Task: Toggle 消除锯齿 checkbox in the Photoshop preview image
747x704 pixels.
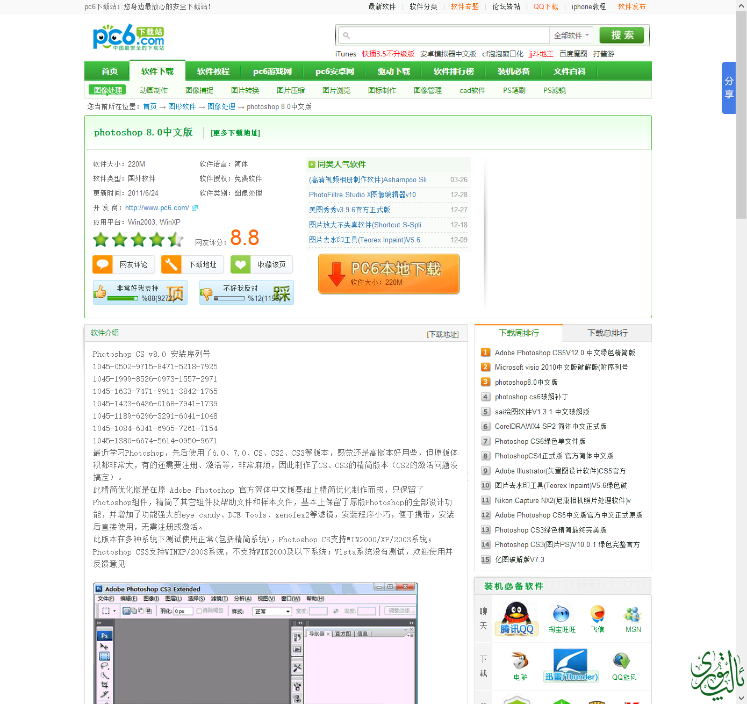Action: (199, 611)
